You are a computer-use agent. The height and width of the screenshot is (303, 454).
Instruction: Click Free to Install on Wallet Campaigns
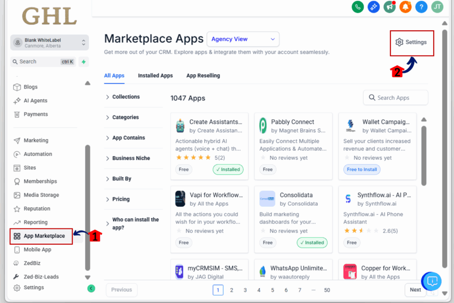pos(362,169)
